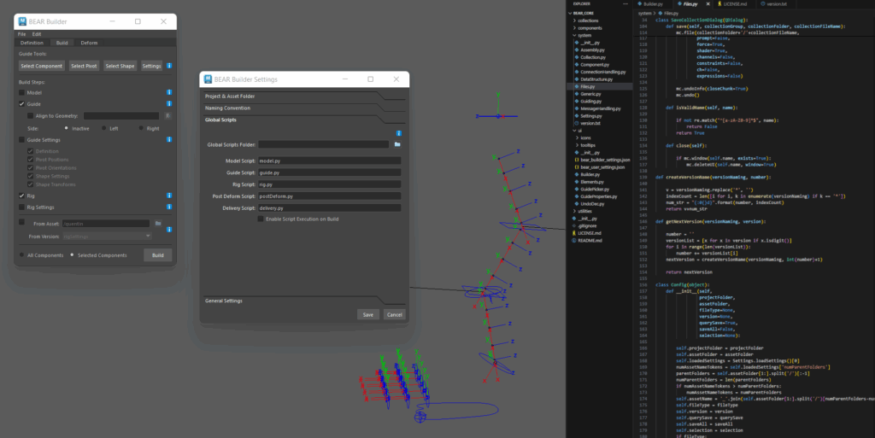
Task: Click Python icon beside Builder.py in ui folder
Action: coord(577,174)
